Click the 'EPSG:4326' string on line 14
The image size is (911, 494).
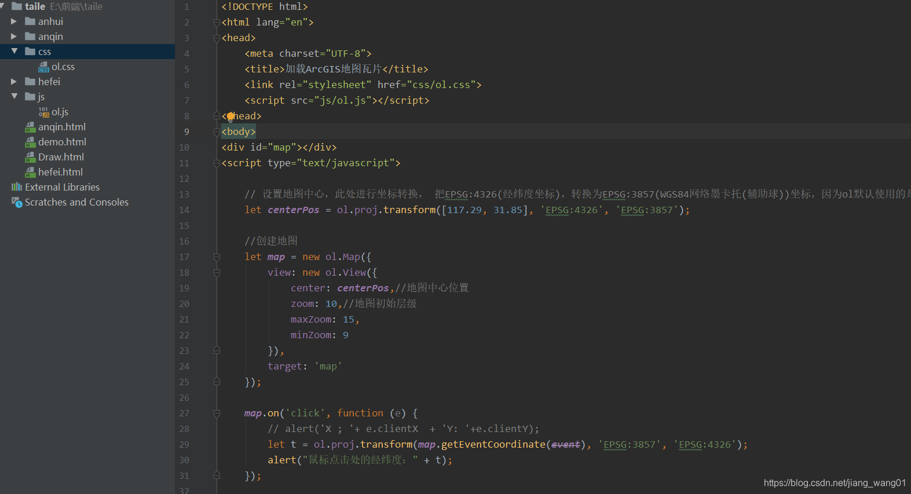pyautogui.click(x=572, y=210)
